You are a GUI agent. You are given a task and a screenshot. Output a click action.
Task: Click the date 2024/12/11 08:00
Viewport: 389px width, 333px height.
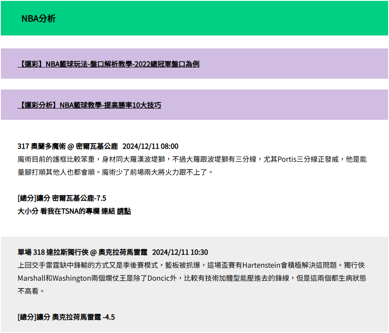(150, 146)
